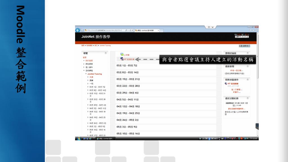Click the HIT meeting activity icon

122,59
